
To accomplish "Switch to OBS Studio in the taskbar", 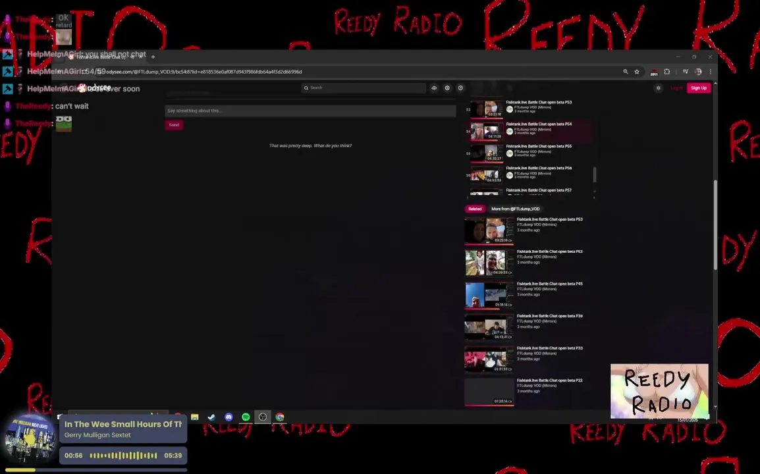I will (263, 417).
